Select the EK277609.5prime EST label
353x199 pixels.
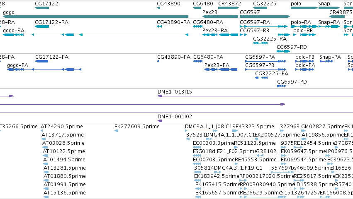[x=137, y=127]
